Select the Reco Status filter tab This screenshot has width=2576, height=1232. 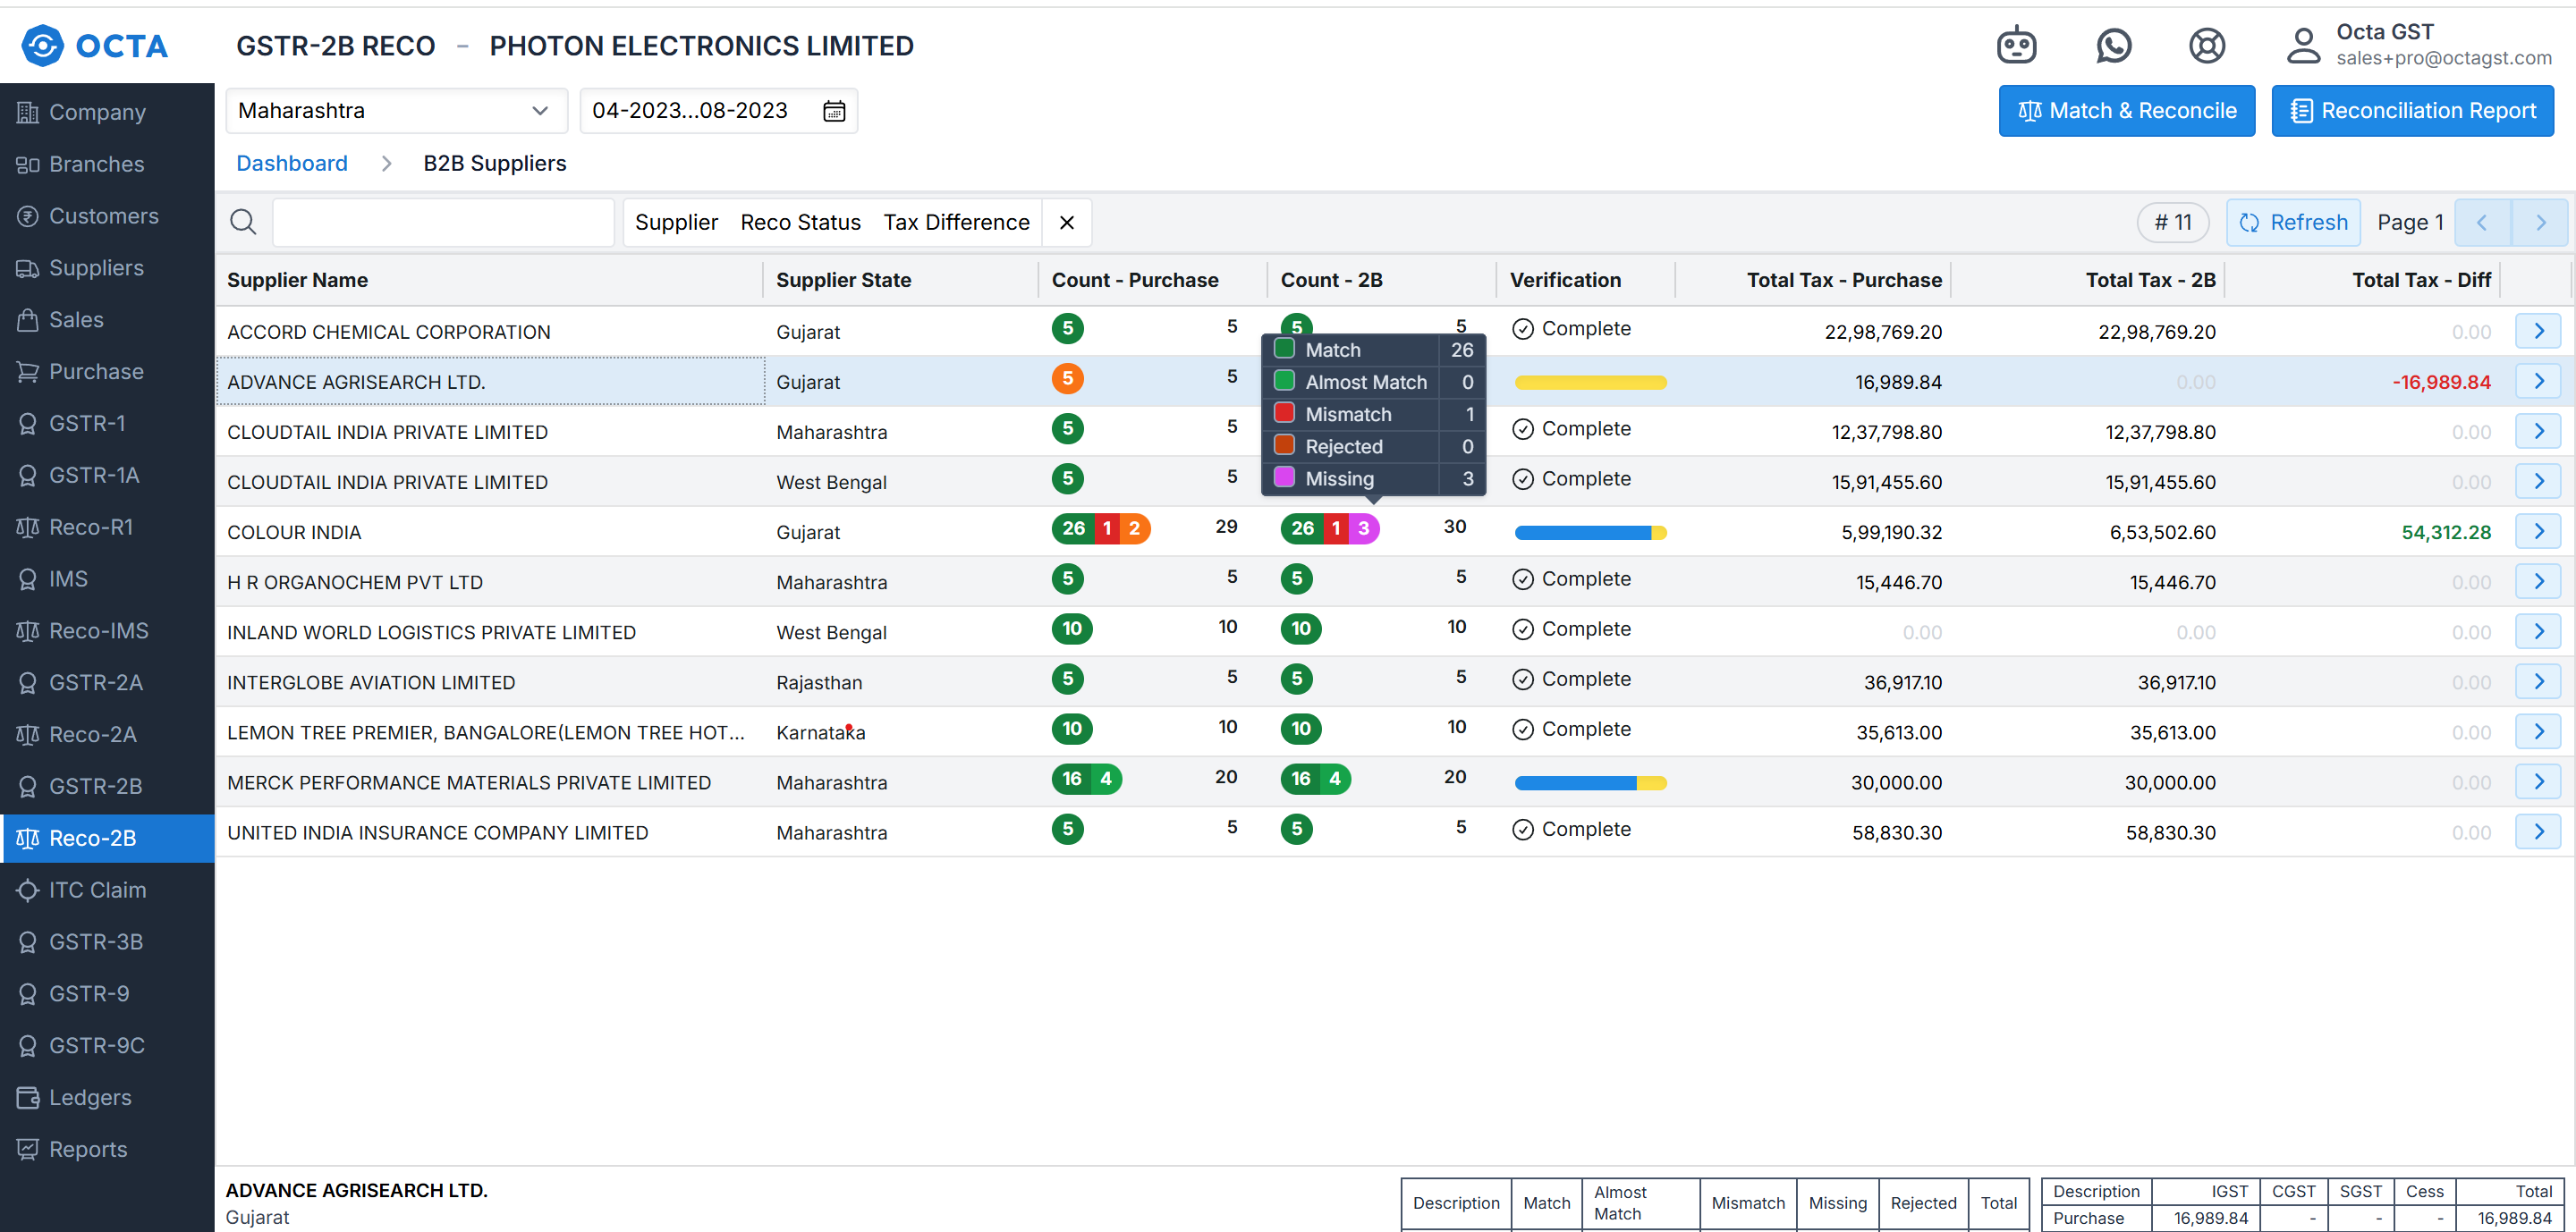coord(800,222)
